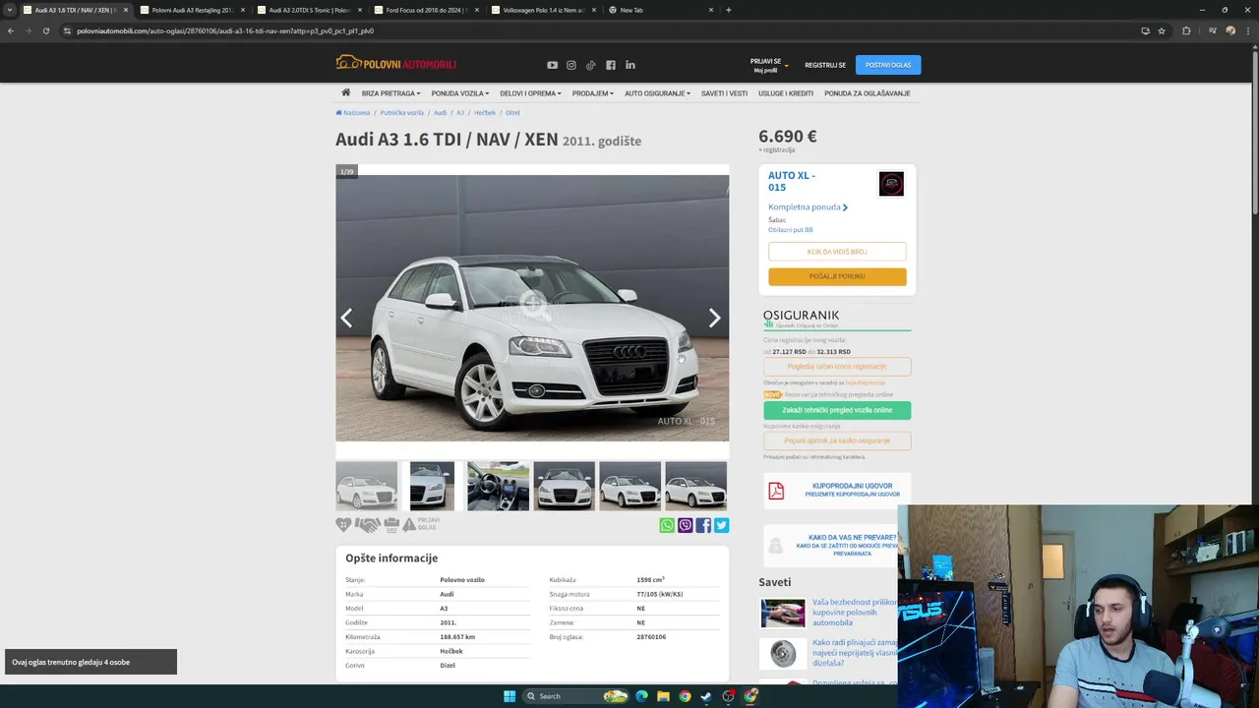Open Chrome three-dot menu

coord(1249,30)
